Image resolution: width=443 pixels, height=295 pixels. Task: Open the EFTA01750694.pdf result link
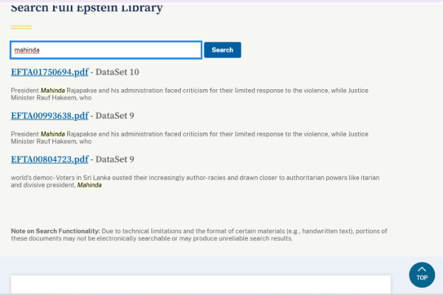[x=49, y=72]
